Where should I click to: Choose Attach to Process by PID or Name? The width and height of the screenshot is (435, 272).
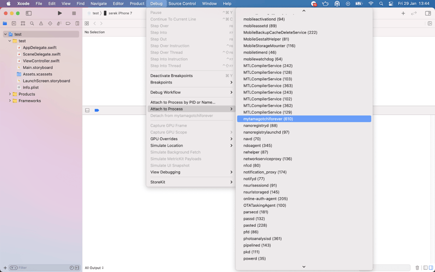[x=191, y=102]
